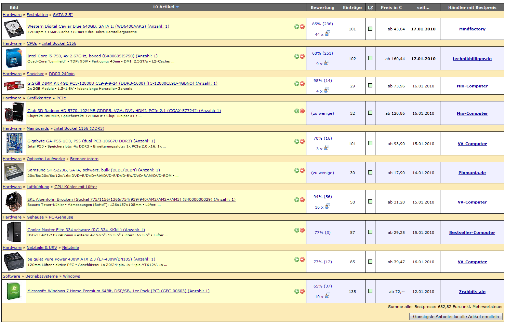Decrease quantity of Windows 7 Home Premium
Screen dimensions: 505x323
pyautogui.click(x=302, y=291)
